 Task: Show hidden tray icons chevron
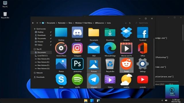[162, 100]
